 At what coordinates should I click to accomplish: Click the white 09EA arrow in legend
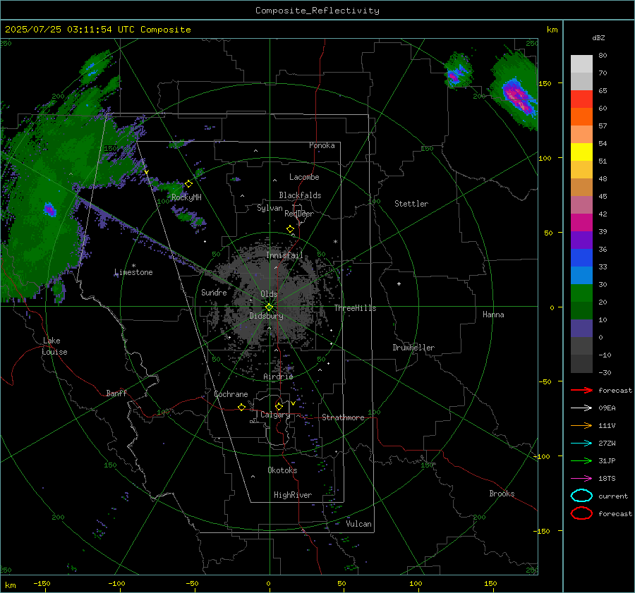(581, 408)
